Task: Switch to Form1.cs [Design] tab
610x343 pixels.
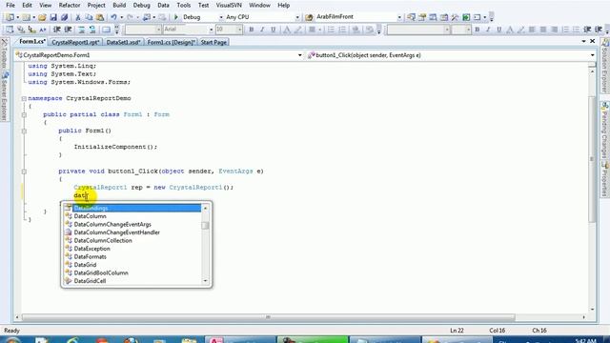Action: click(x=171, y=42)
